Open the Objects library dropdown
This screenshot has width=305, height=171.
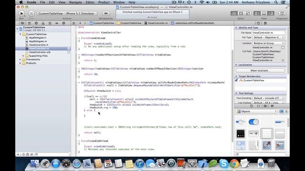(x=256, y=112)
